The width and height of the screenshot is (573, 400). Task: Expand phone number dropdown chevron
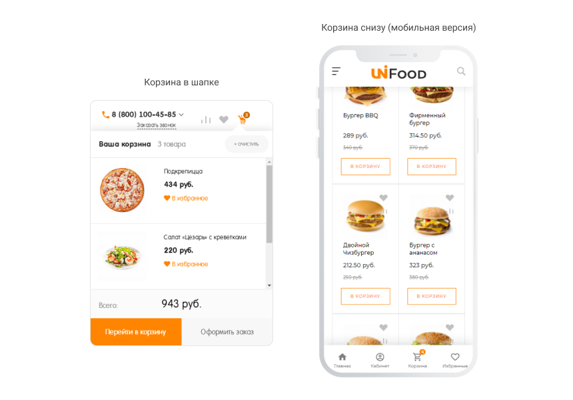point(181,115)
